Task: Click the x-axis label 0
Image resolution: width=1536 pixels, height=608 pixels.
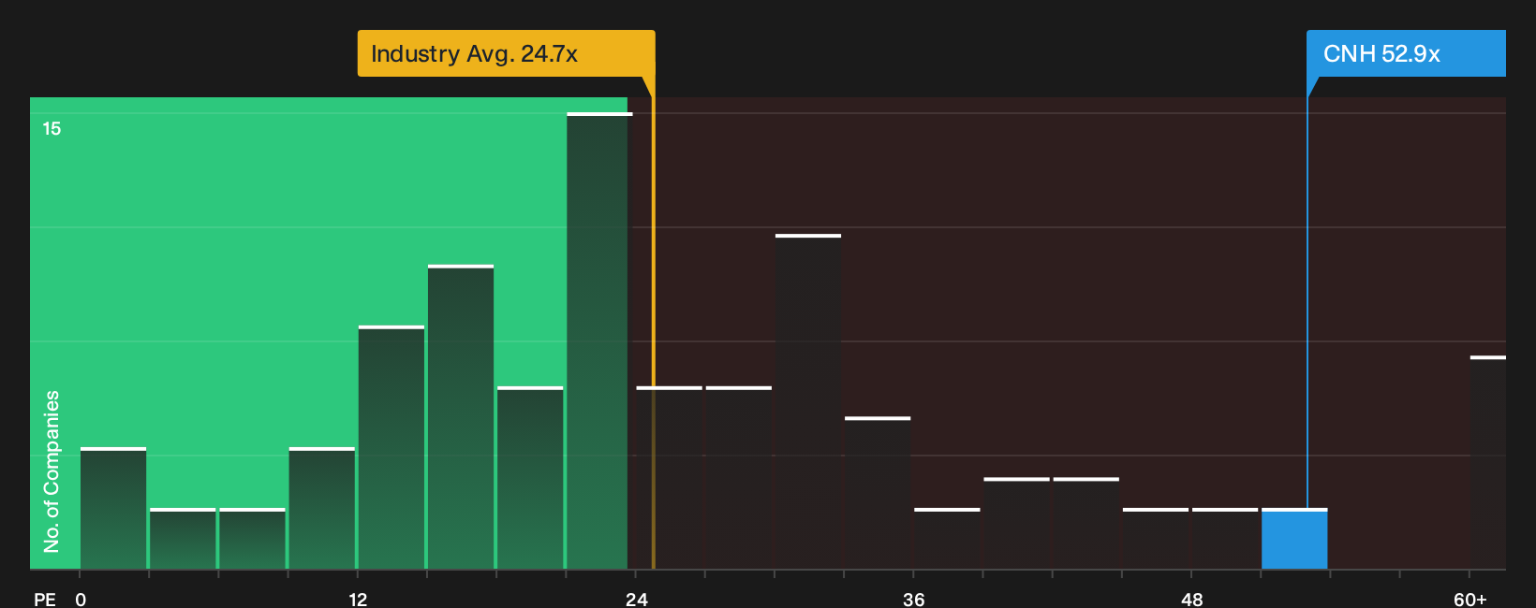Action: click(81, 599)
